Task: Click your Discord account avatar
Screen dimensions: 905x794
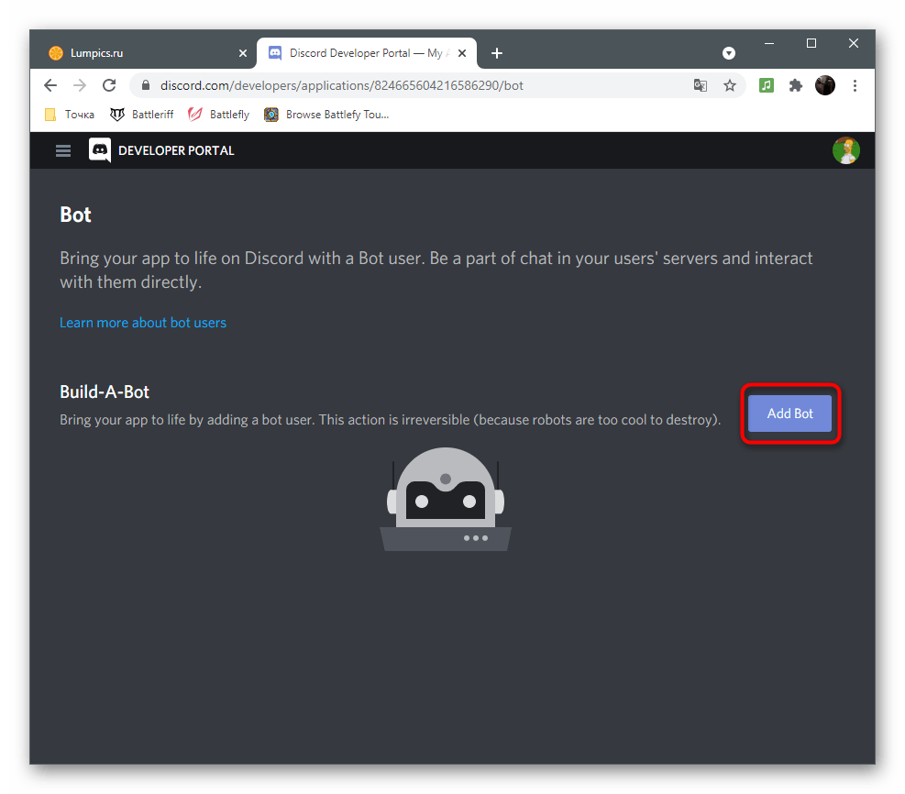Action: [845, 150]
